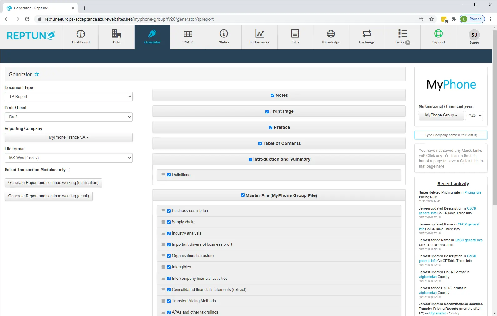Screen dimensions: 497x316
Task: Click the Type Company name search field
Action: (x=451, y=135)
